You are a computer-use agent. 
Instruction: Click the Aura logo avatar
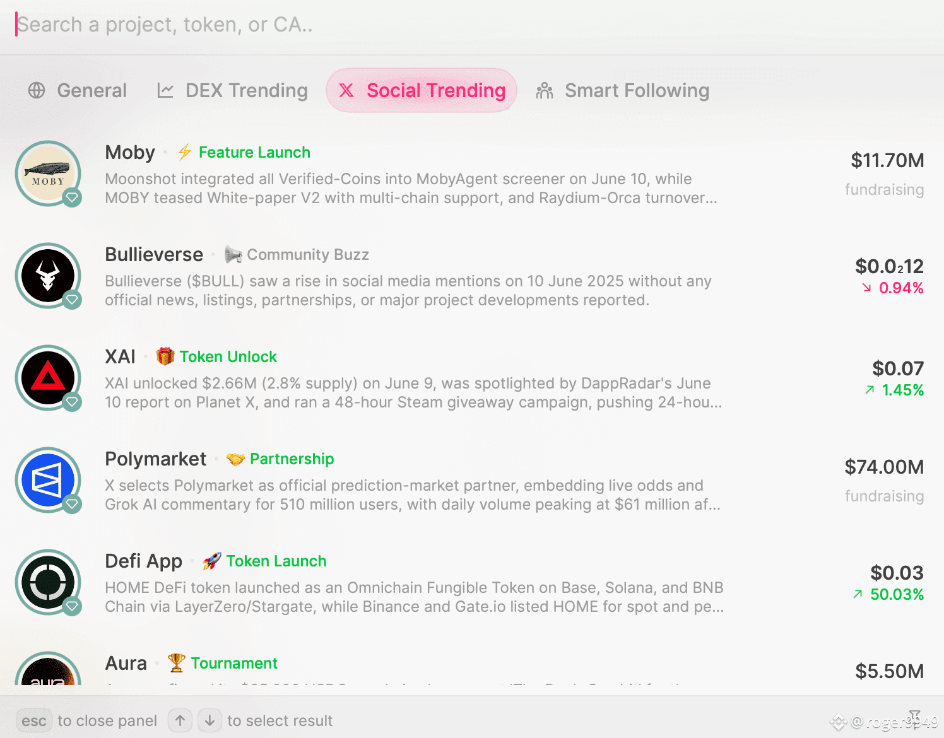tap(48, 669)
